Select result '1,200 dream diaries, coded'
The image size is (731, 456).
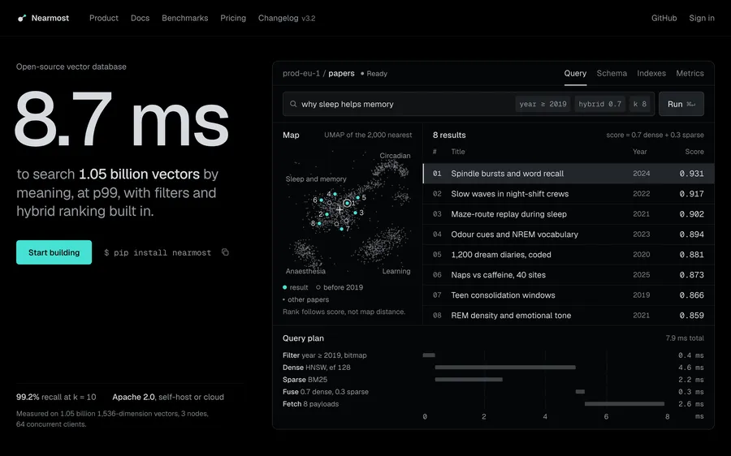[569, 254]
